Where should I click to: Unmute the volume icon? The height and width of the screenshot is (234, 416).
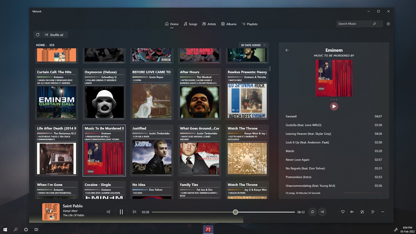click(x=352, y=212)
